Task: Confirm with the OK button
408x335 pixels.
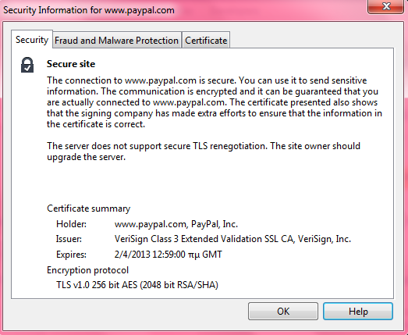Action: (283, 312)
